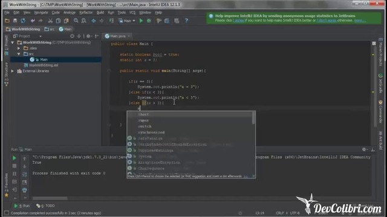Toggle Structure side panel

pos(7,74)
